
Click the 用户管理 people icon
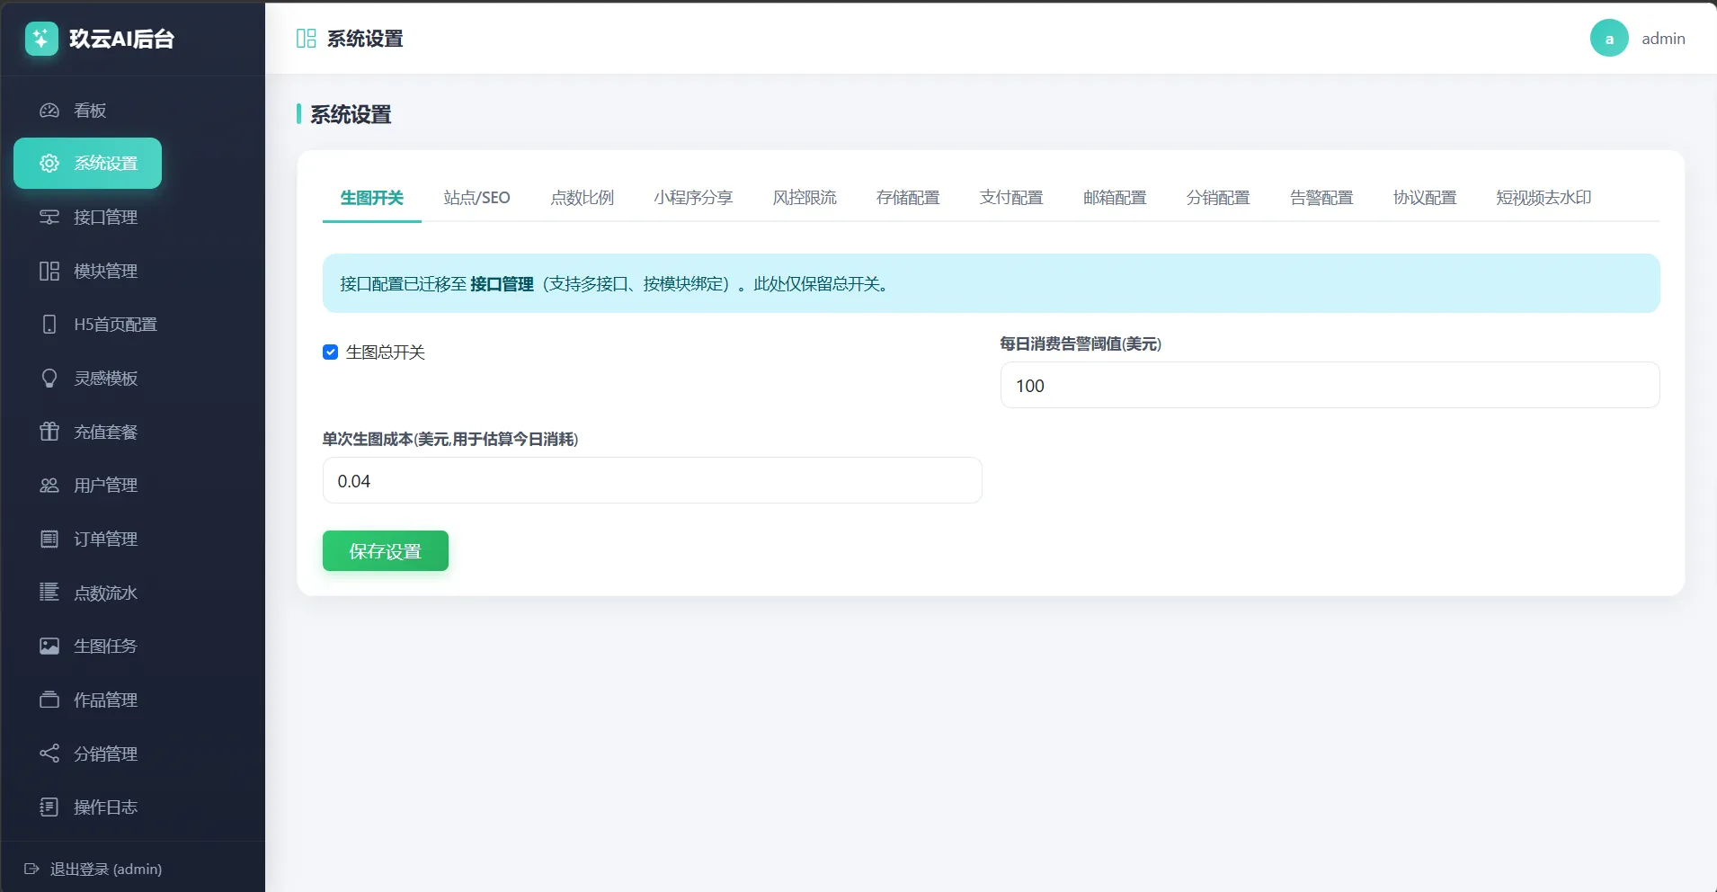click(49, 485)
